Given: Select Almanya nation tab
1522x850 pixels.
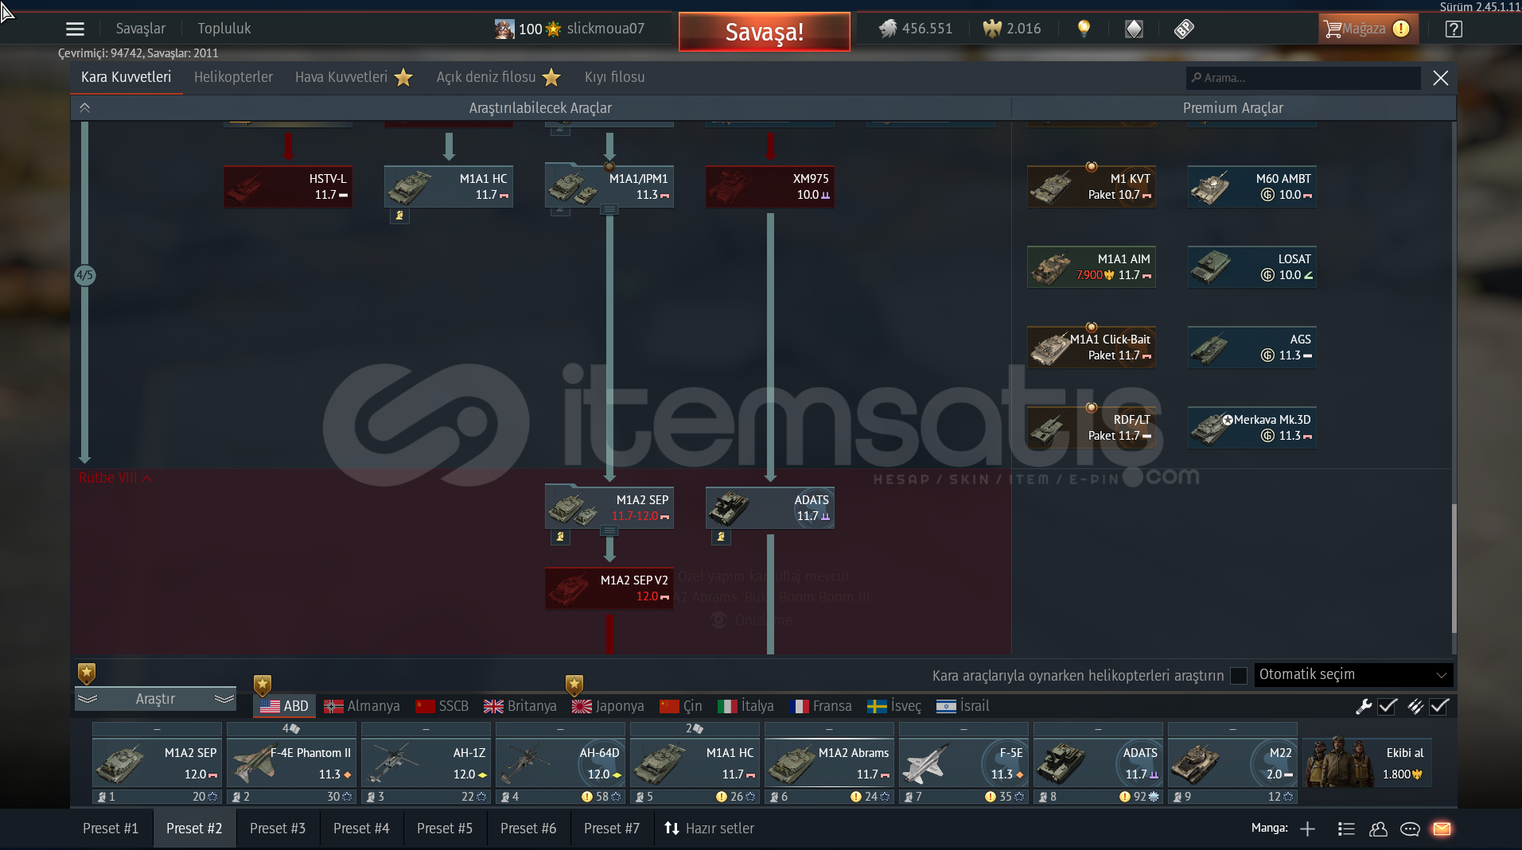Looking at the screenshot, I should click(362, 706).
